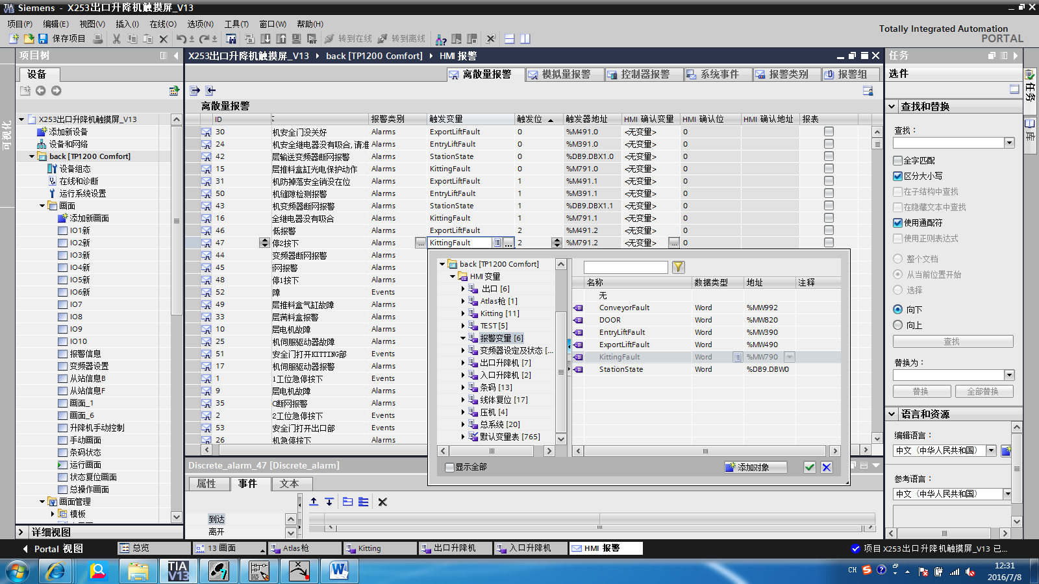Open the 工具(T) menu

(x=236, y=24)
